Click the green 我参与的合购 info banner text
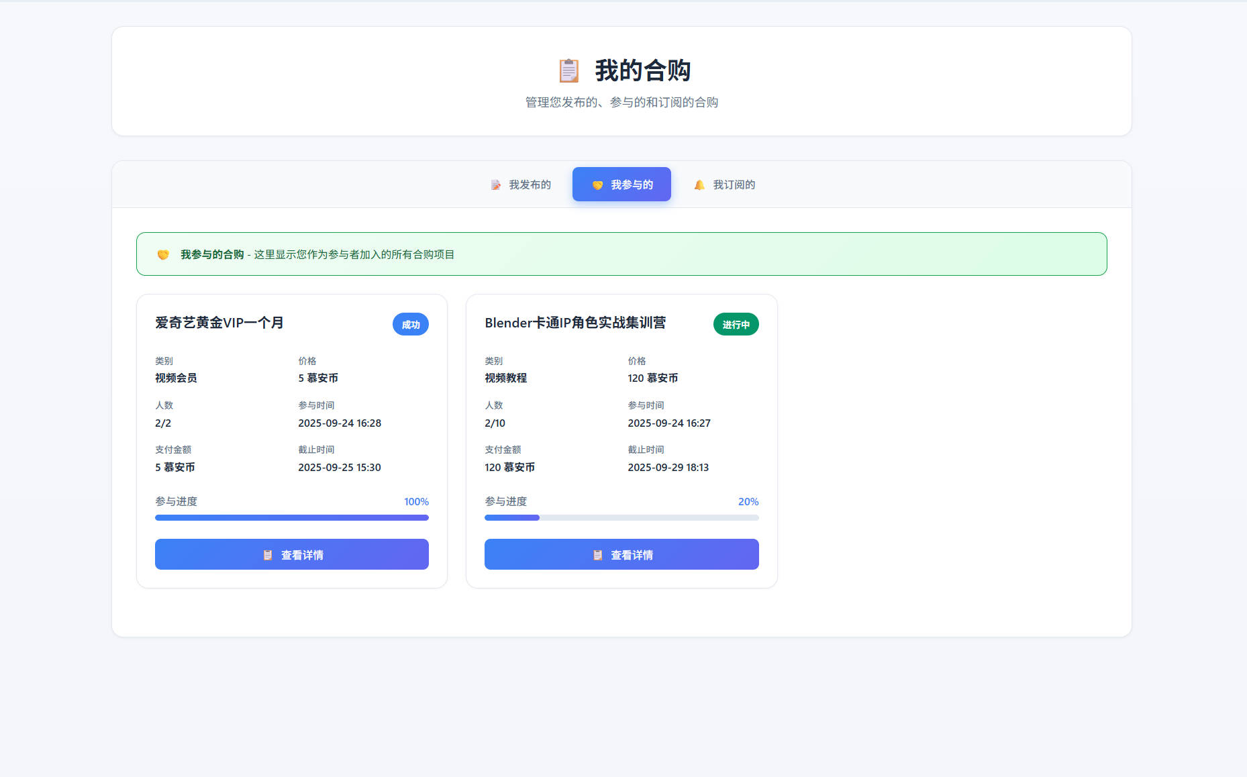 pyautogui.click(x=317, y=254)
